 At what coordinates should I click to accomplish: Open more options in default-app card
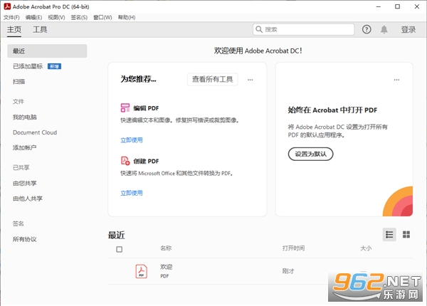396,80
